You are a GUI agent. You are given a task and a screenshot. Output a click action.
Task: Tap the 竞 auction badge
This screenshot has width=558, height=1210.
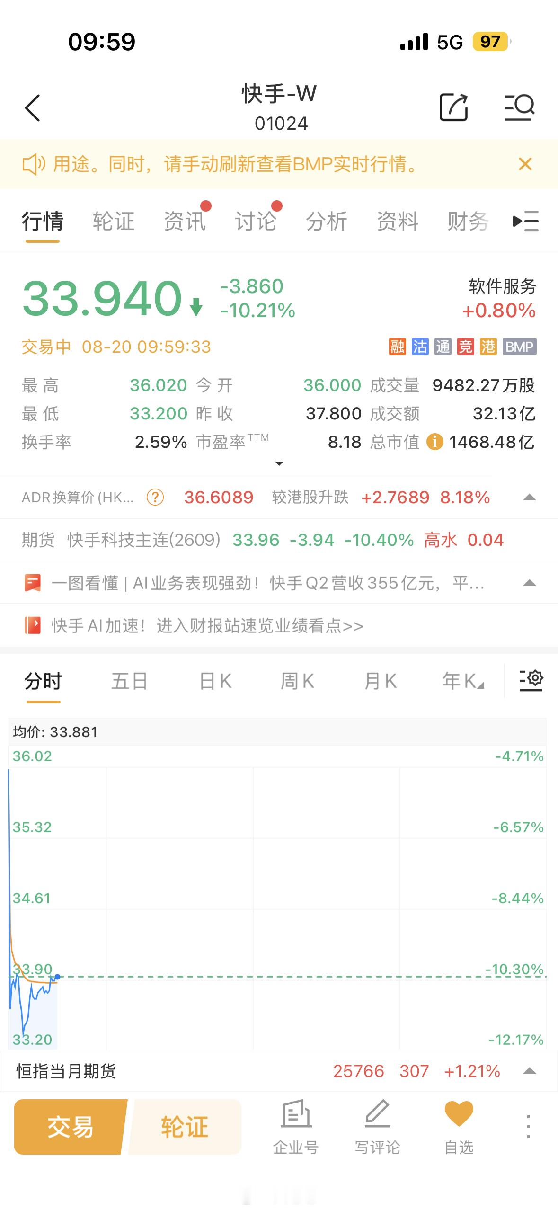coord(466,347)
